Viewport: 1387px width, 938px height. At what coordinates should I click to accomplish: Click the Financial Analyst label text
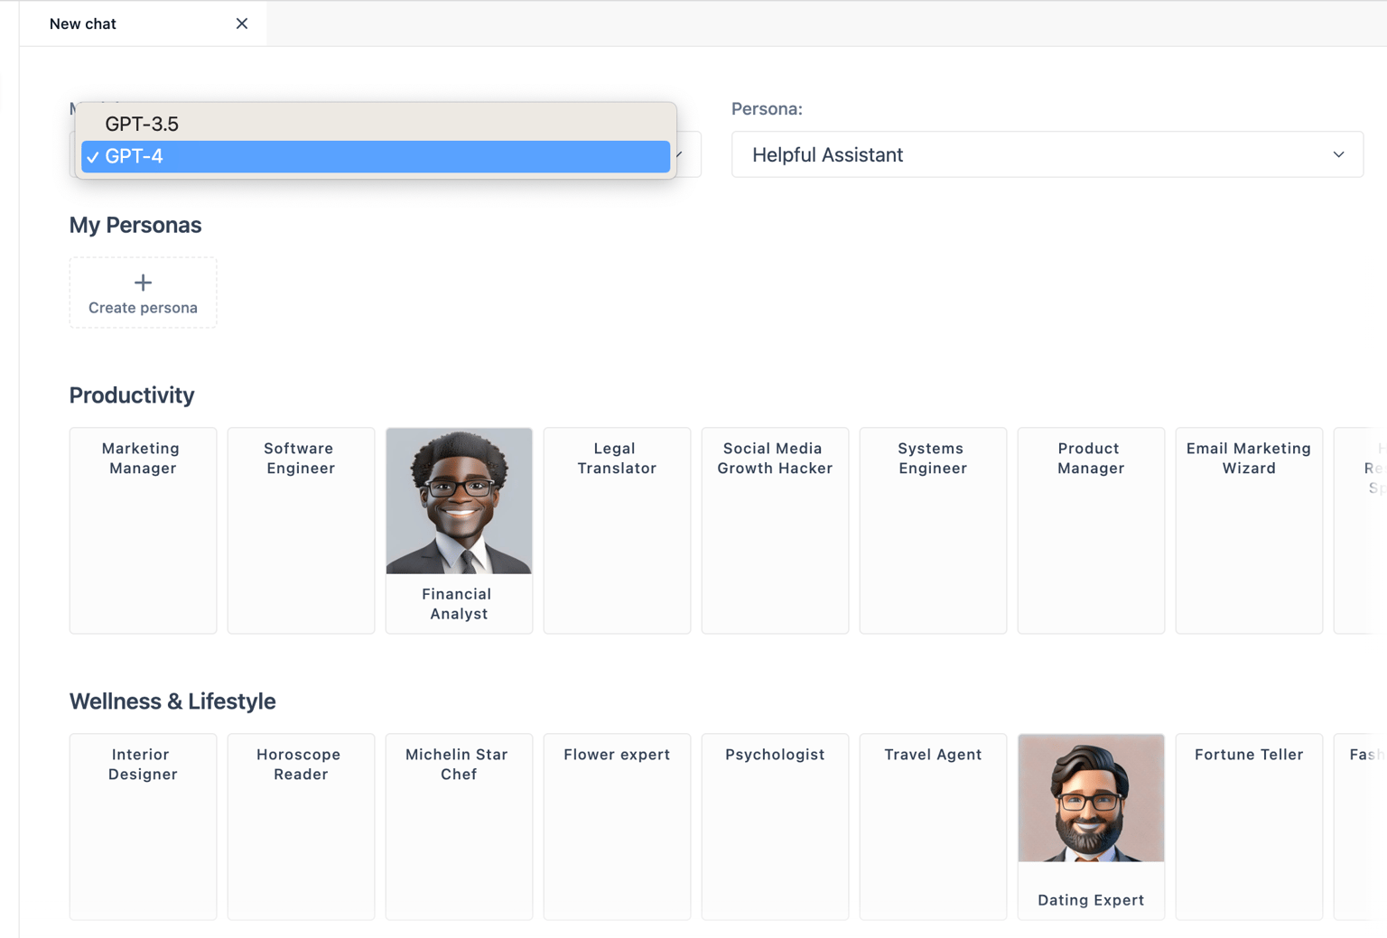(x=459, y=604)
